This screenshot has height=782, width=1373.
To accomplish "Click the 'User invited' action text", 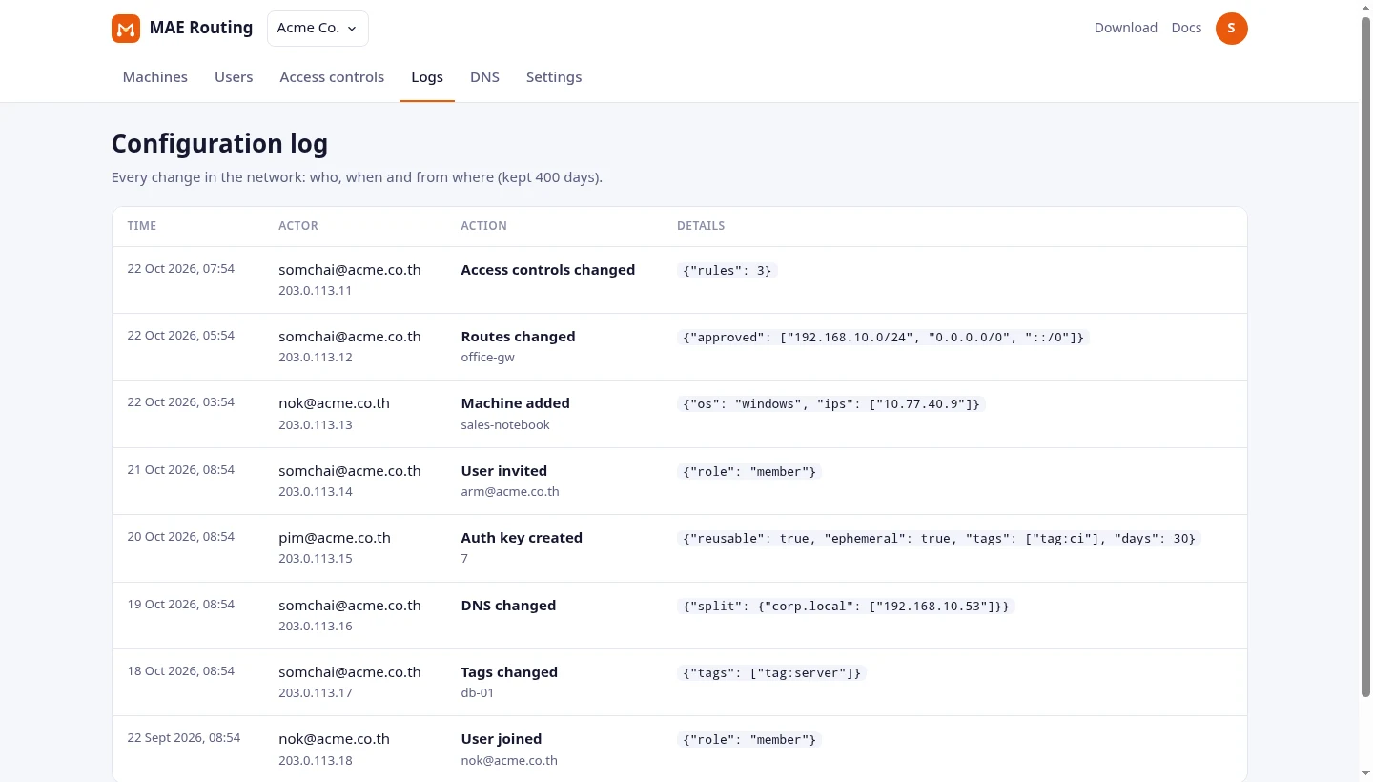I will pos(504,471).
